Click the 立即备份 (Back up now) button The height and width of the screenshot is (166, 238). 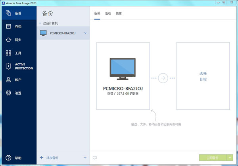(x=212, y=157)
